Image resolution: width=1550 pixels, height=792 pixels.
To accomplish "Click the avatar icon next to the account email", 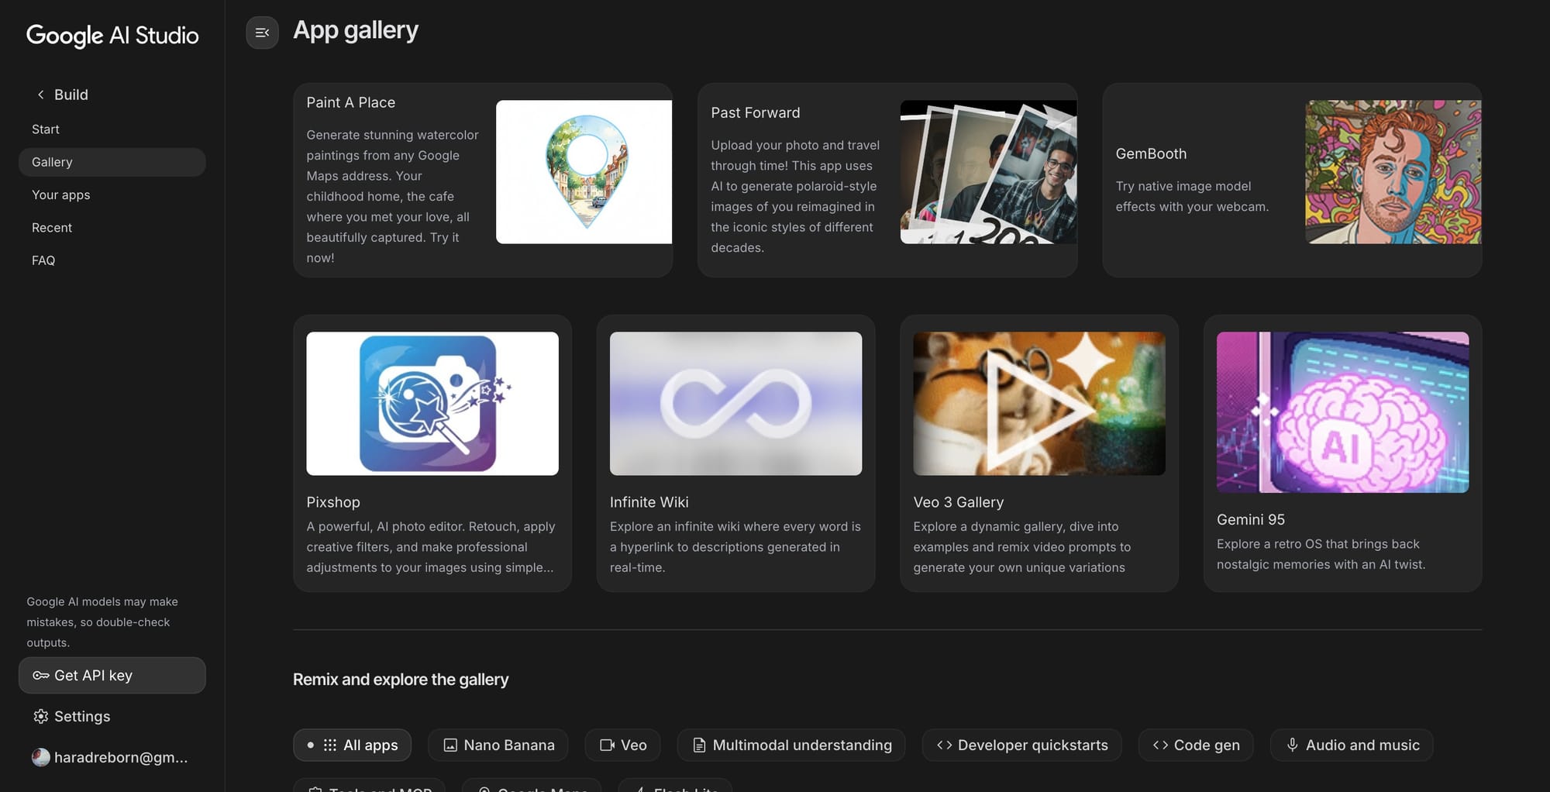I will 40,757.
